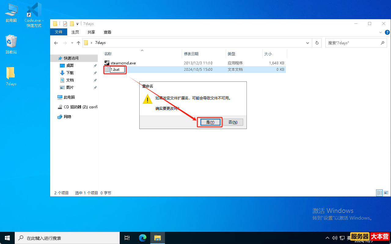Launch Microsoft Edge from taskbar
The height and width of the screenshot is (244, 391).
[x=143, y=238]
